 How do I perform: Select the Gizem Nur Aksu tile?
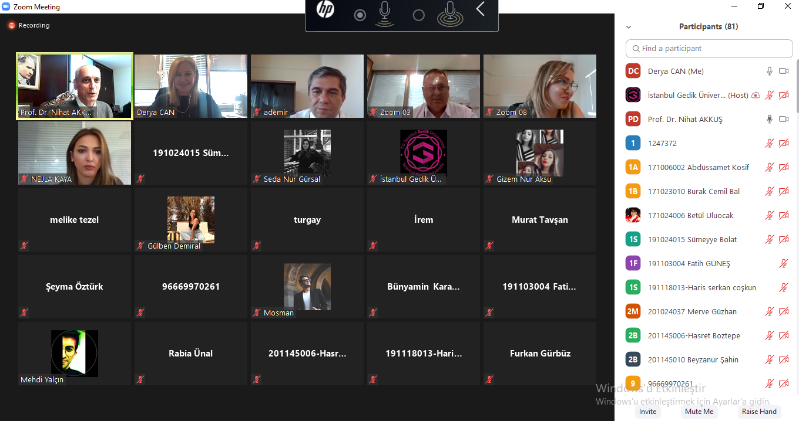coord(540,153)
